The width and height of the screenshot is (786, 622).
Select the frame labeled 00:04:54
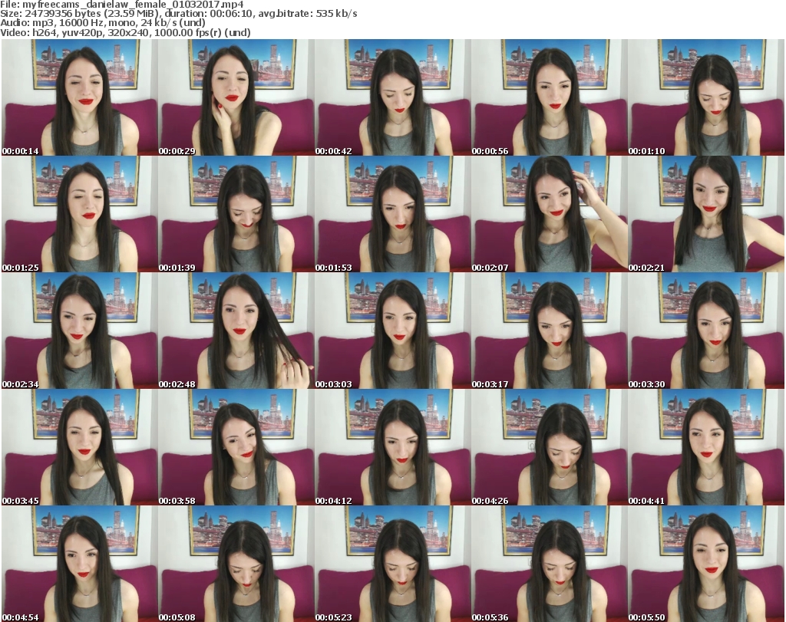pos(80,564)
